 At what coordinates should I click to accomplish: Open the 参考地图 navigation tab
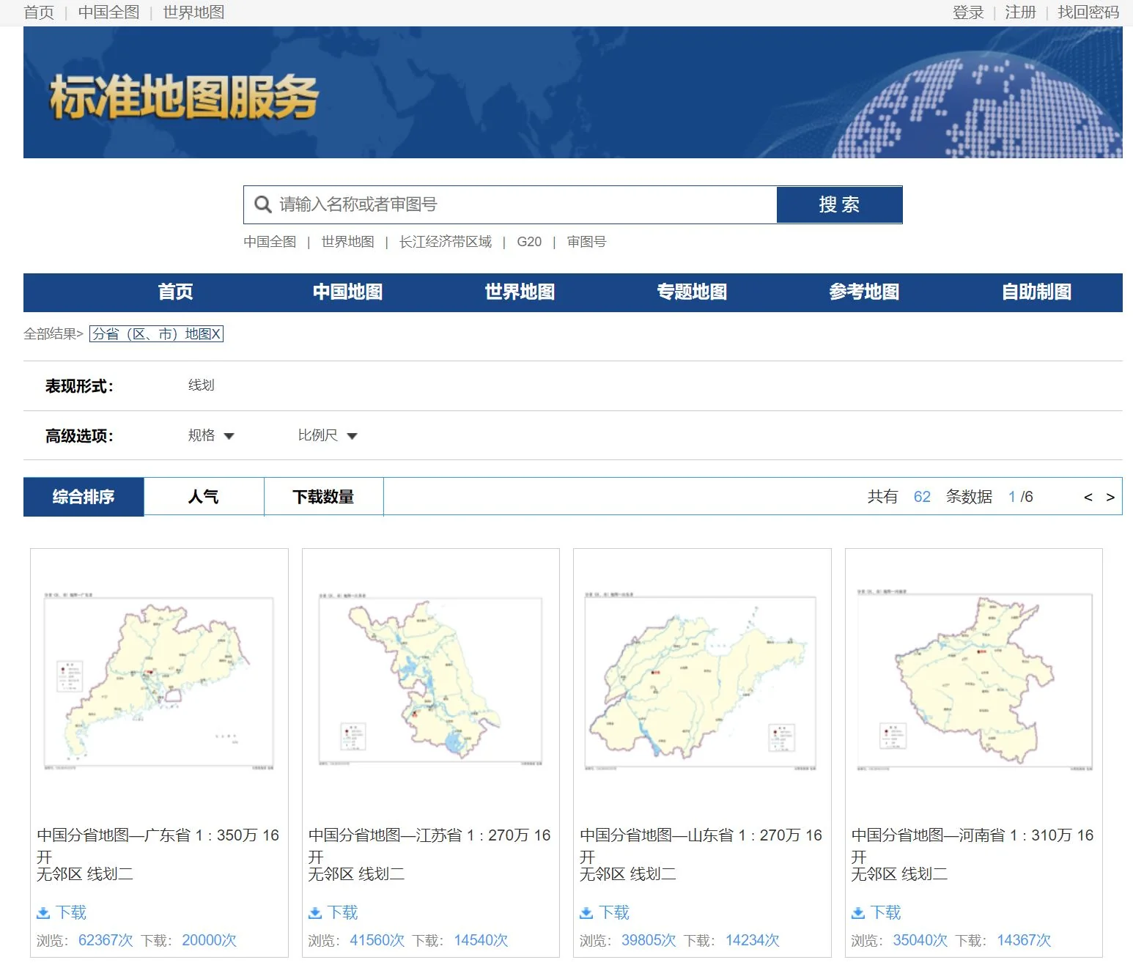[x=865, y=292]
